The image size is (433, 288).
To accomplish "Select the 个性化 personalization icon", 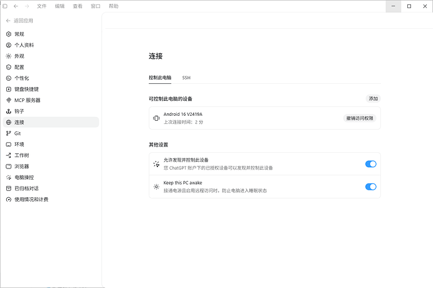I will [9, 78].
